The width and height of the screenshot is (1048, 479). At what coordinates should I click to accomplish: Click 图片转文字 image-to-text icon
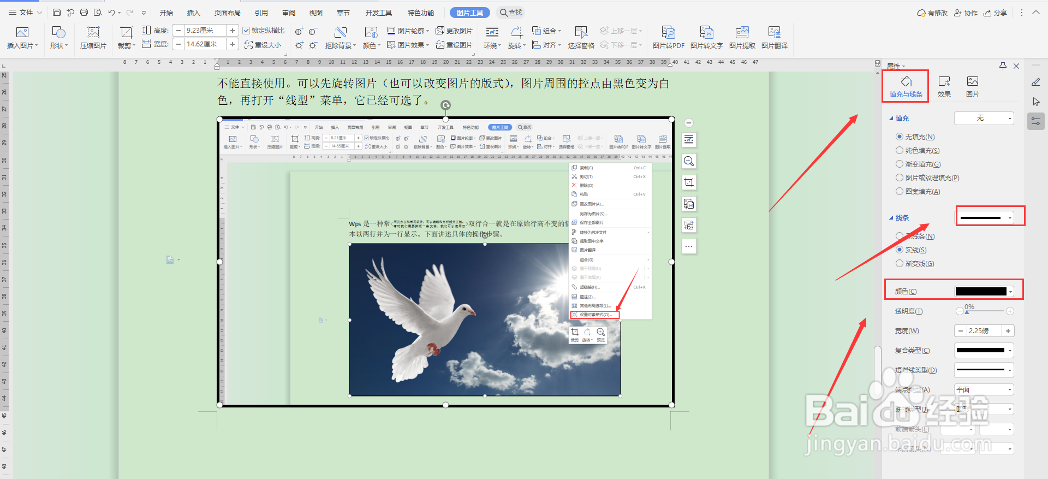point(707,33)
